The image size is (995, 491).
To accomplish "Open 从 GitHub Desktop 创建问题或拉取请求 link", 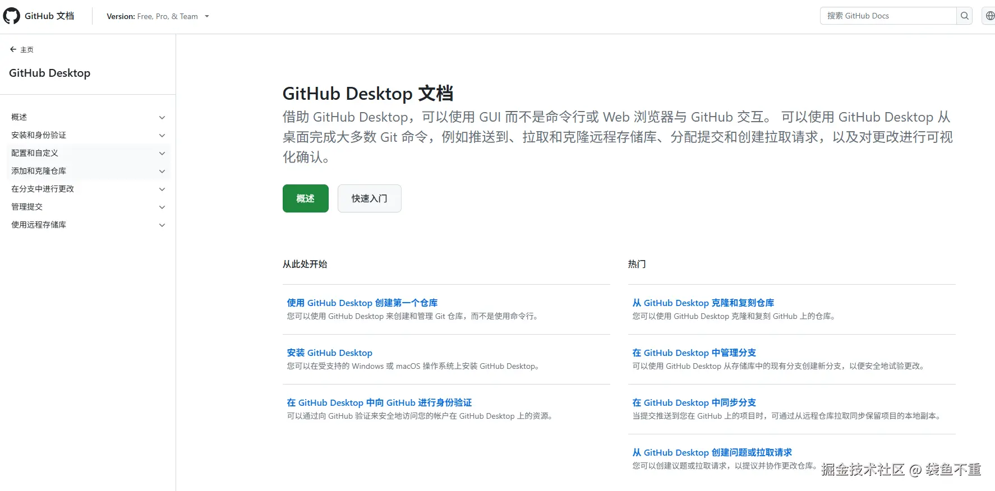I will coord(712,452).
